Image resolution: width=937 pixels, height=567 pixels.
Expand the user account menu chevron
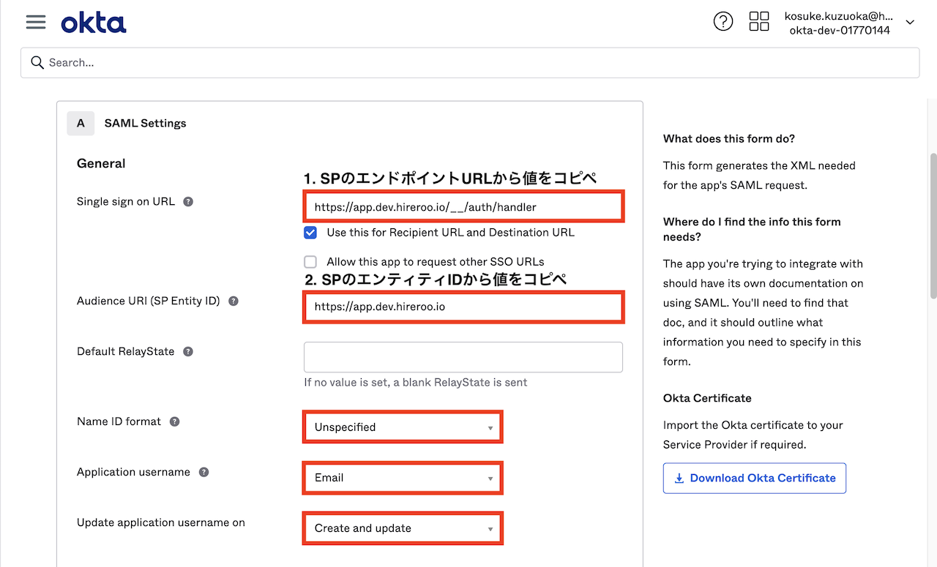(x=910, y=23)
